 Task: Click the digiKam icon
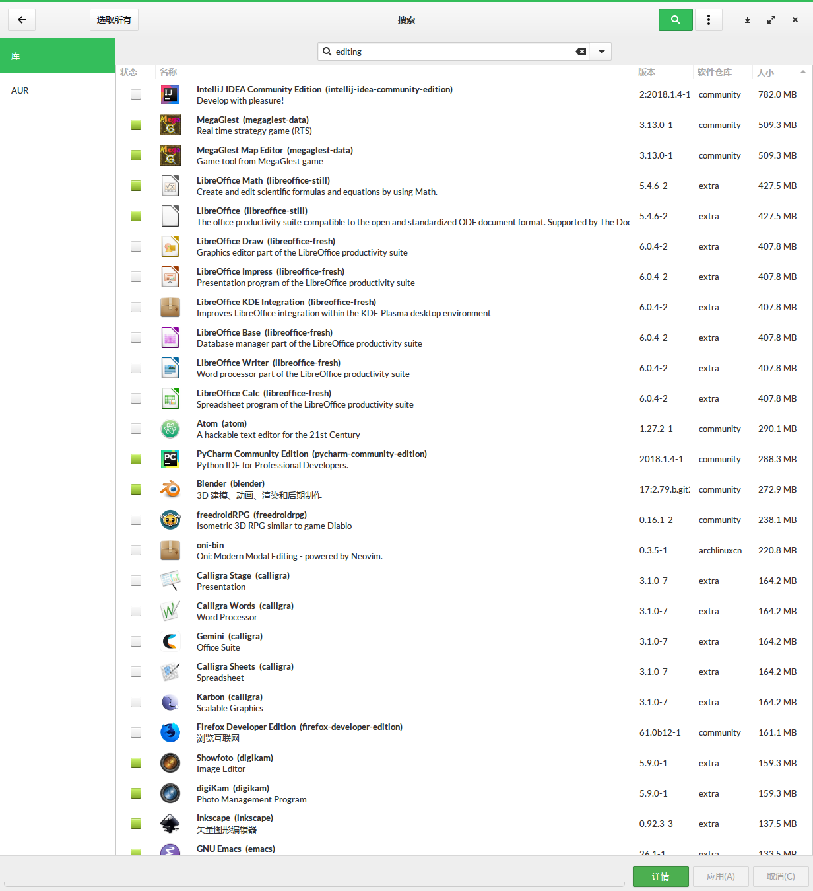tap(170, 793)
